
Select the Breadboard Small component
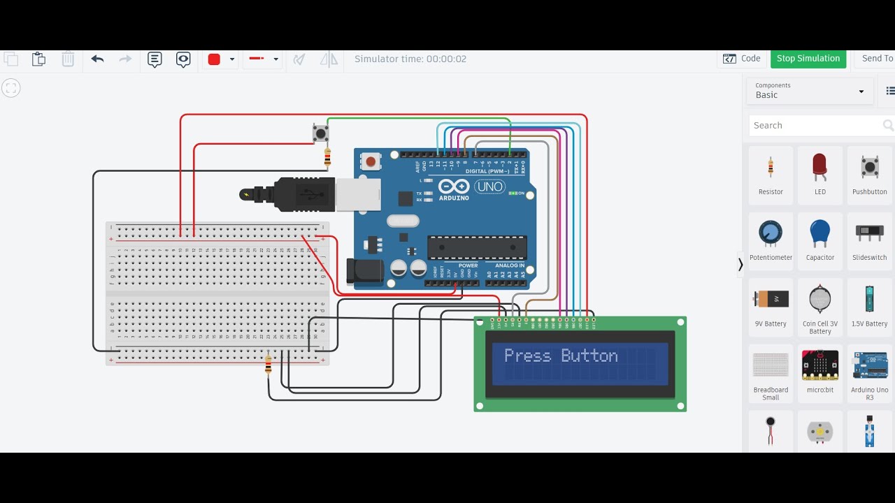click(771, 374)
